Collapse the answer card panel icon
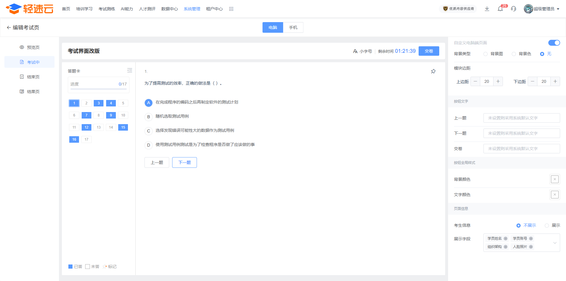566x281 pixels. [x=129, y=70]
